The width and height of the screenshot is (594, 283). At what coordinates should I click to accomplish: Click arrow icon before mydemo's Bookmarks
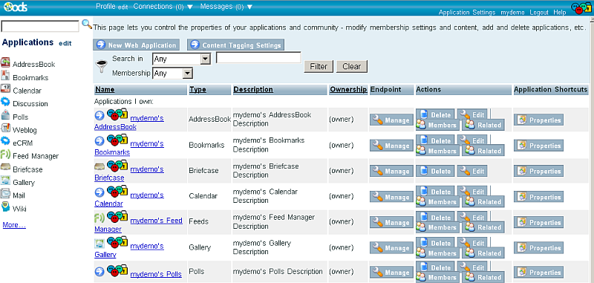[99, 141]
